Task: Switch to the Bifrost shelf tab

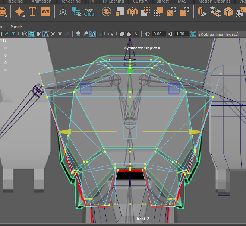Action: pos(163,1)
